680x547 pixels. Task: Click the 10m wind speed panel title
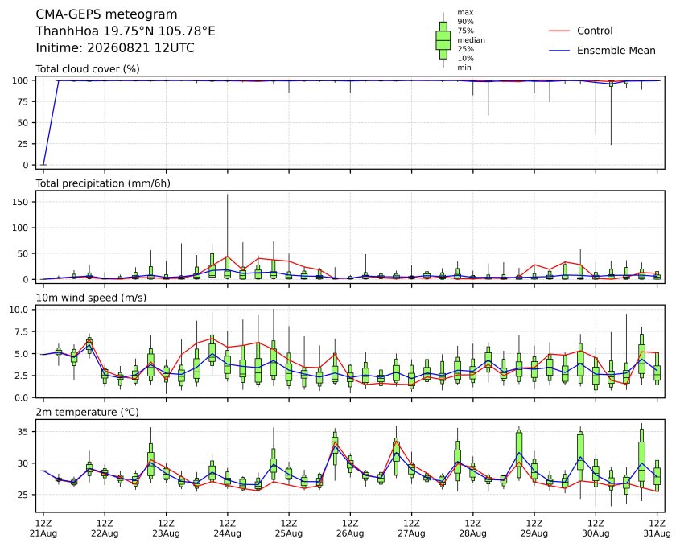click(x=91, y=298)
